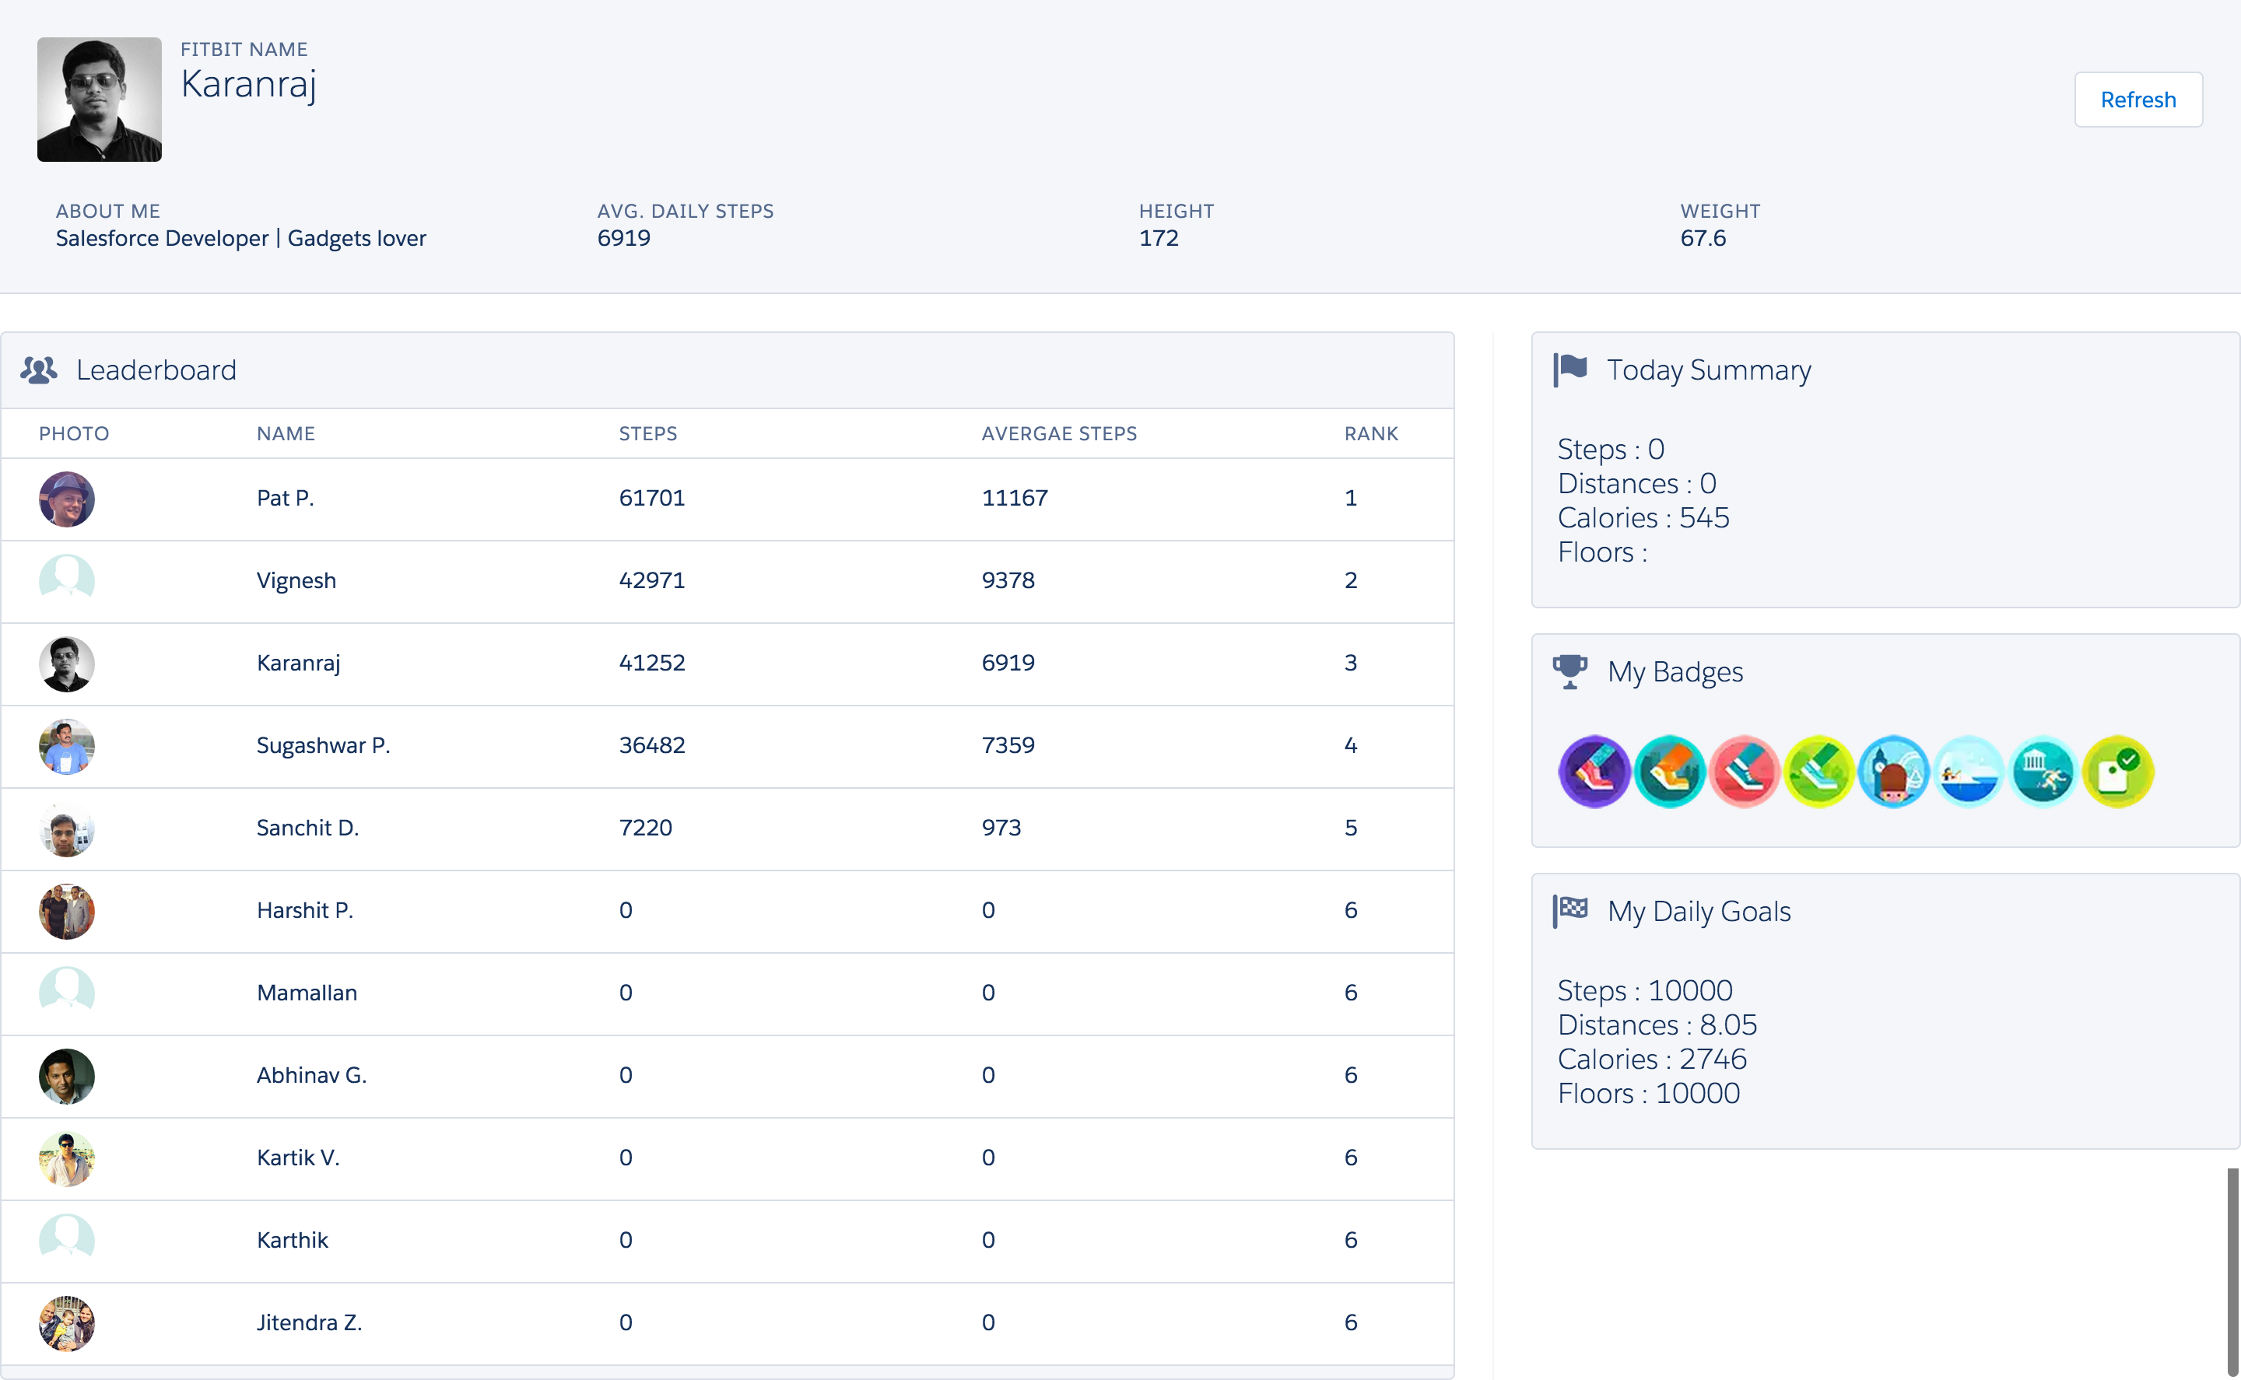Click the NAME column header
2241x1380 pixels.
[286, 433]
